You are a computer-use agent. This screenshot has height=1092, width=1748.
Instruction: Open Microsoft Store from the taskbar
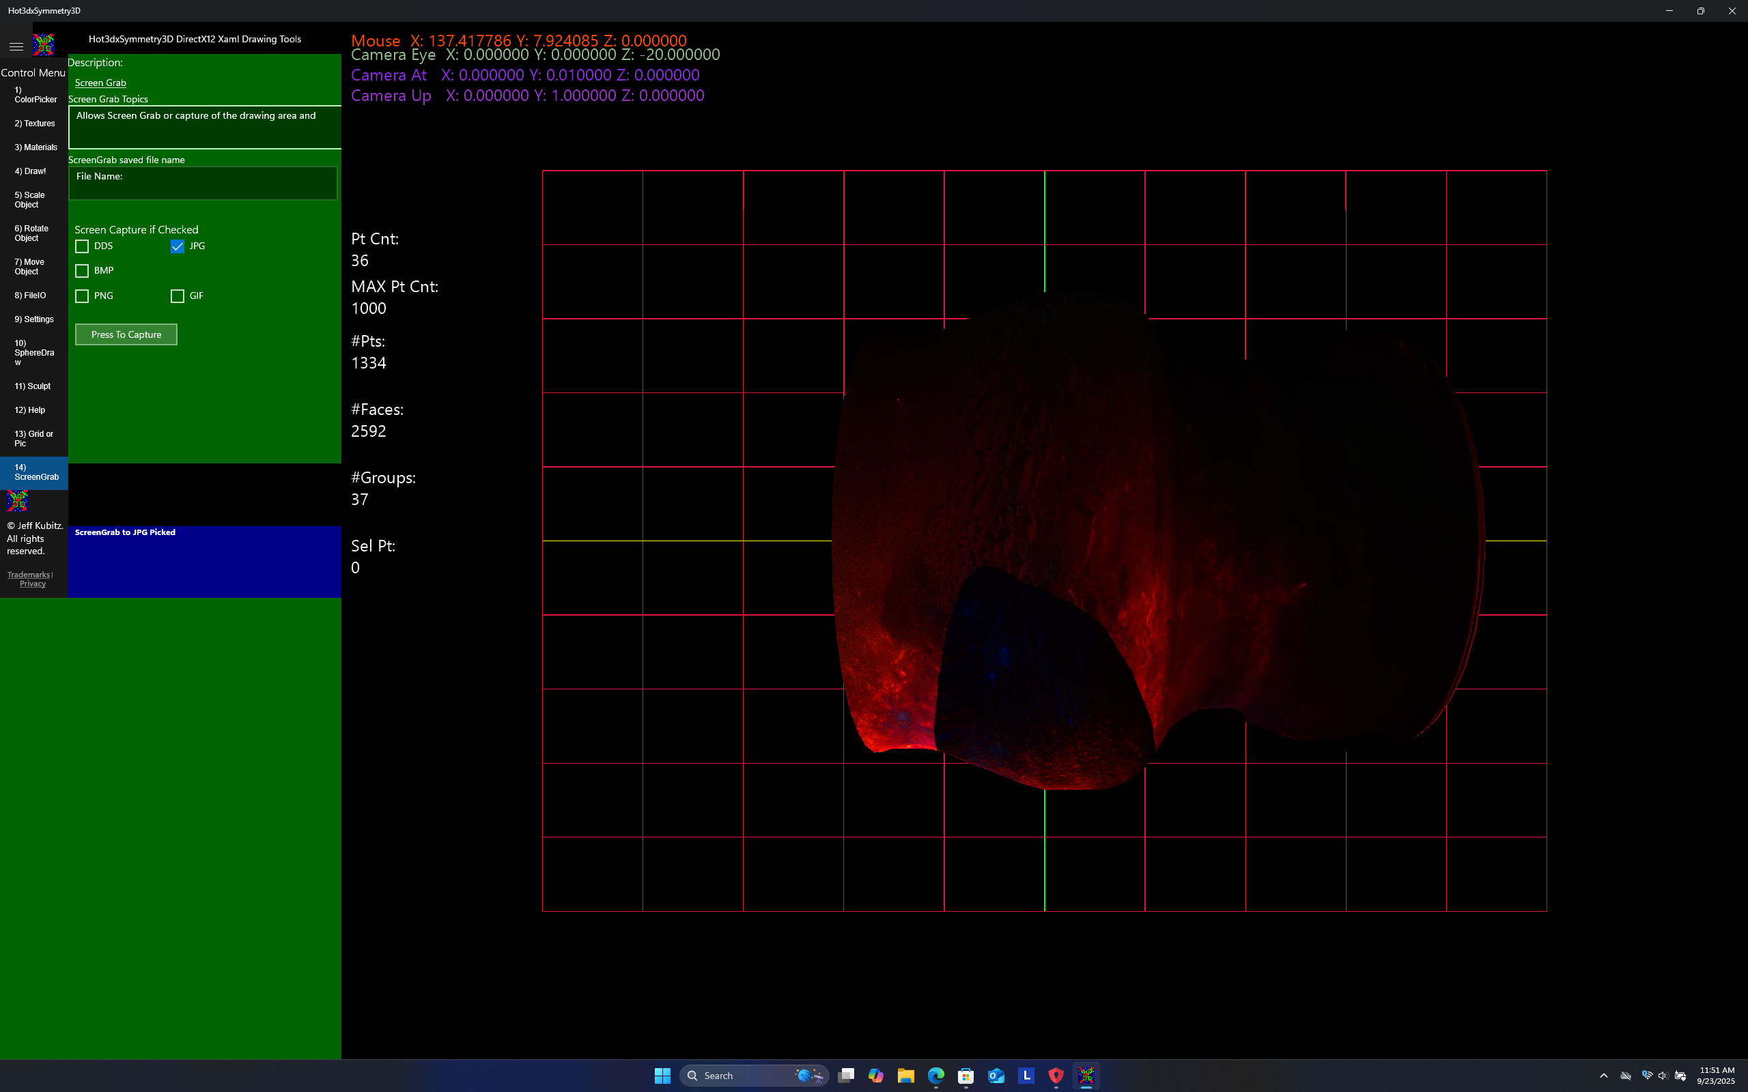pos(966,1076)
